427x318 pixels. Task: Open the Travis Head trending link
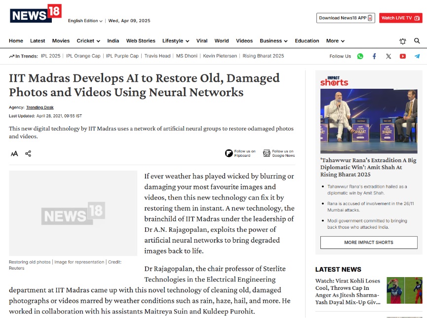(x=157, y=56)
